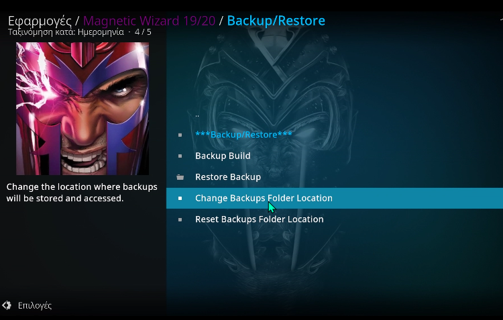The image size is (503, 320).
Task: Click the highlighted row's white bullet icon
Action: [x=180, y=199]
